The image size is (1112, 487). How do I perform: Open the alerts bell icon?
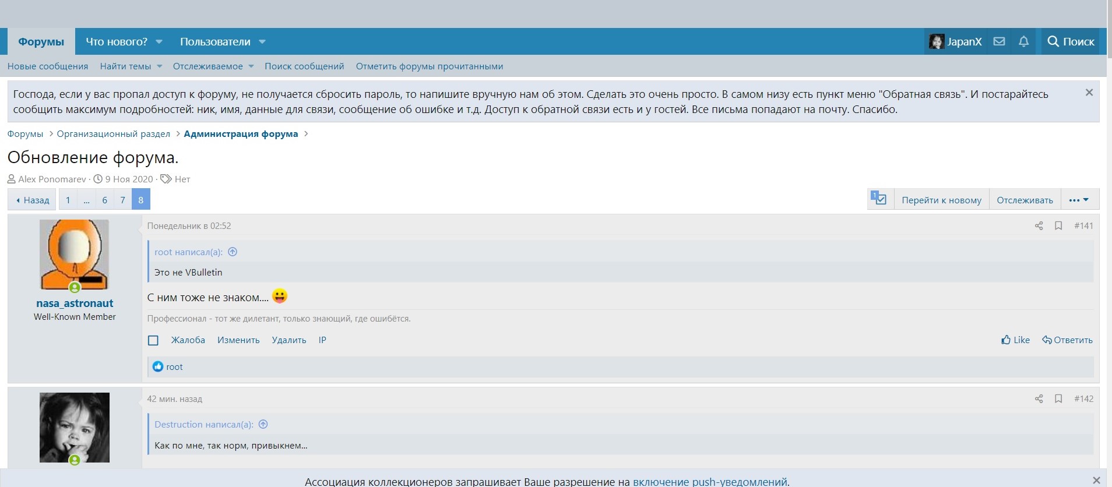(1023, 41)
